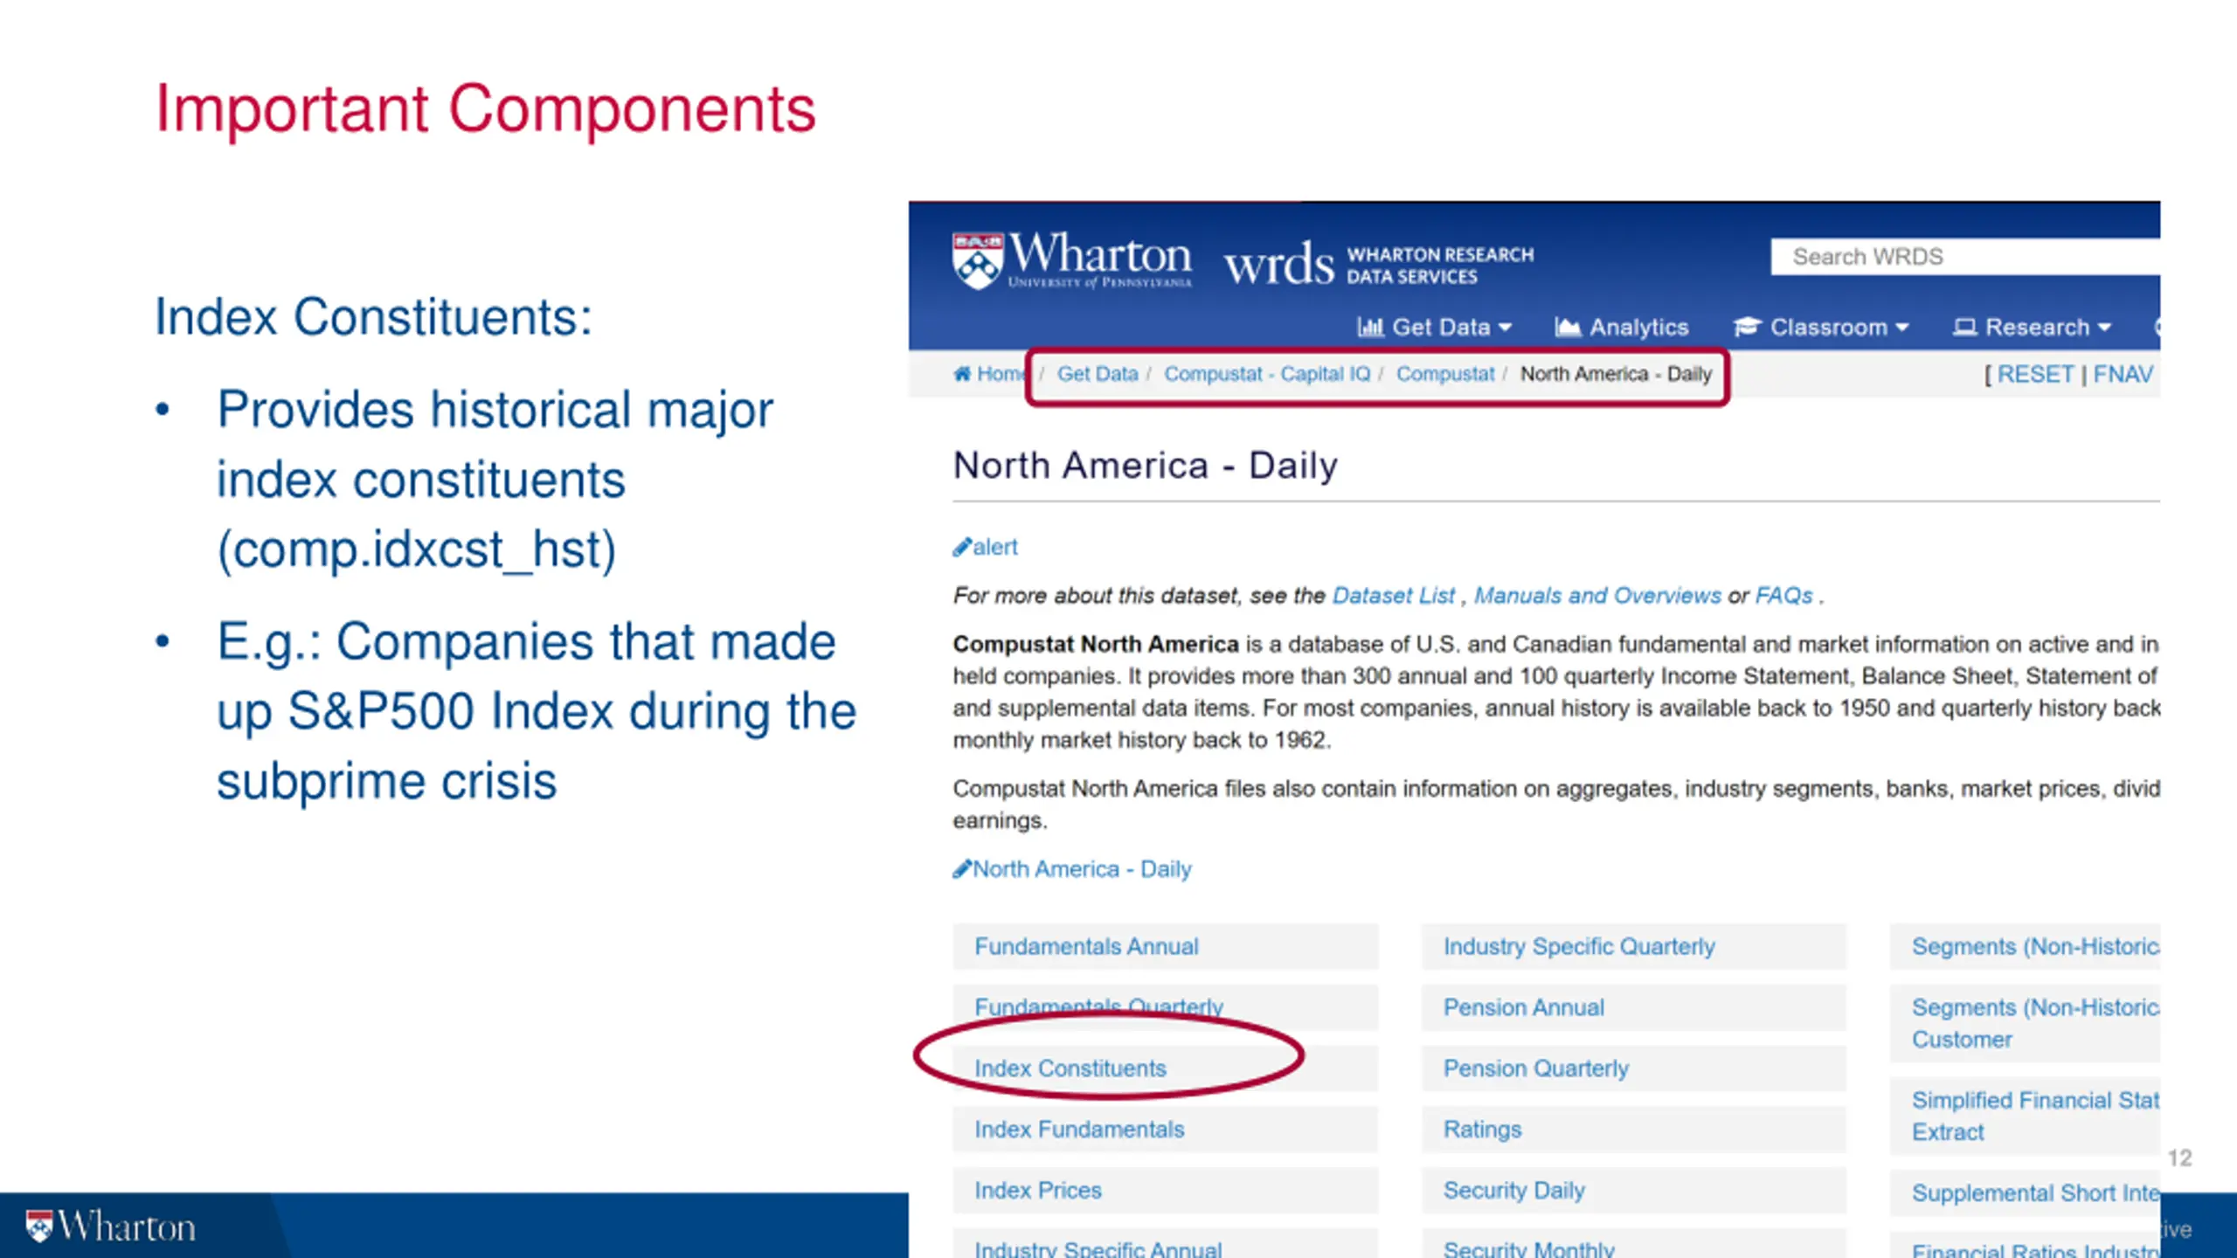Click the pencil icon beside alert
This screenshot has height=1258, width=2237.
point(961,548)
